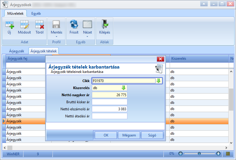
Task: Expand the Kiszerelés dropdown arrow
Action: (124, 88)
